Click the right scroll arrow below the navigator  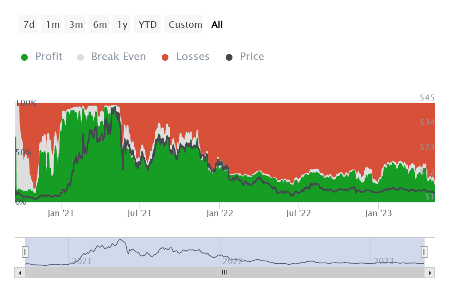tap(431, 273)
